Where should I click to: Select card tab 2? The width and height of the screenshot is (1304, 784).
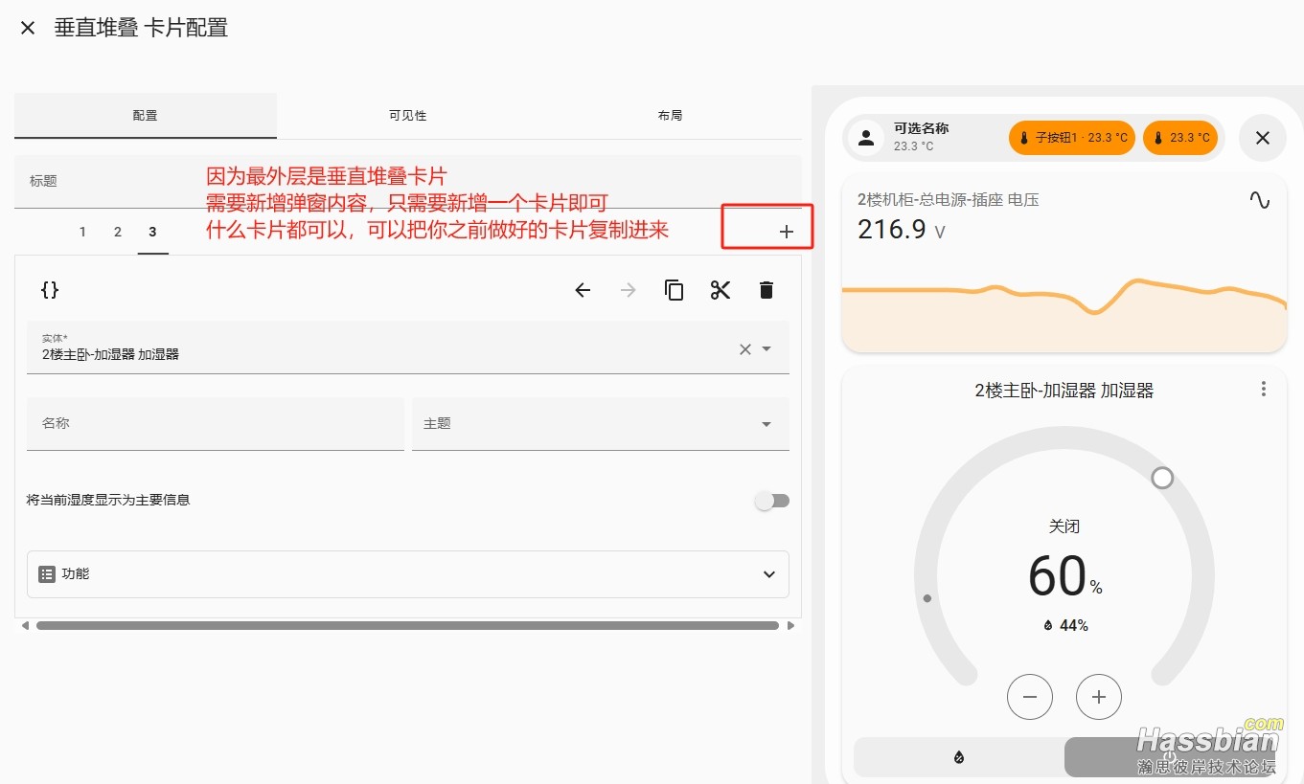(118, 232)
